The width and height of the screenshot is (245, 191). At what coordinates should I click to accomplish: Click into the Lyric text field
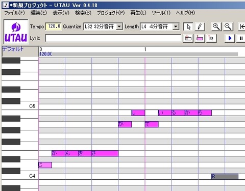coord(113,38)
